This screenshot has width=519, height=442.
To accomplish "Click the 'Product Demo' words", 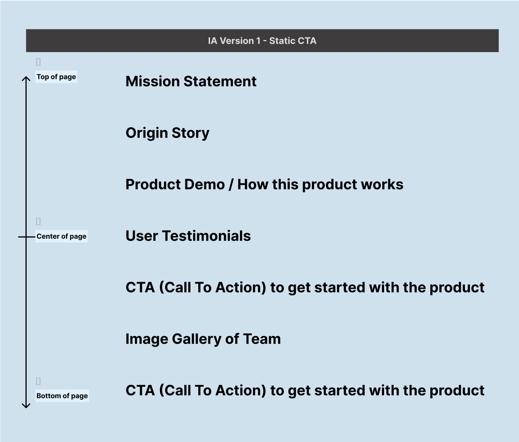I will [175, 185].
